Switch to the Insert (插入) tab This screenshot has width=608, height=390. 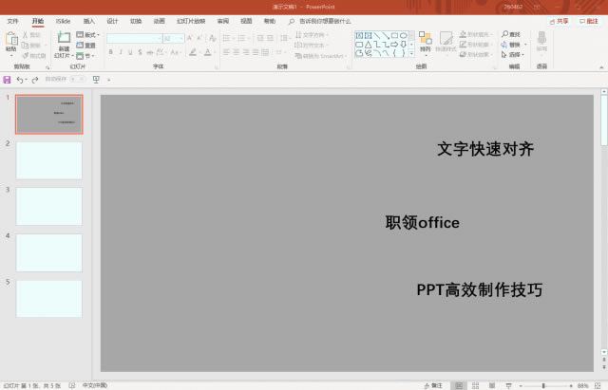point(88,21)
